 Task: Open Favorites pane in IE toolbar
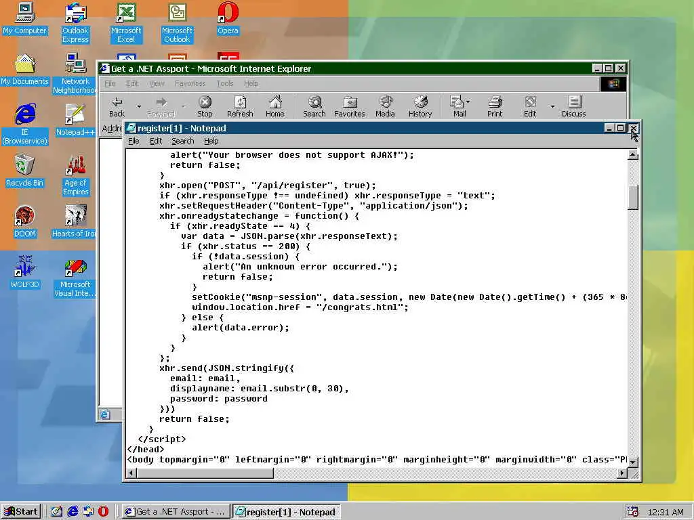click(x=350, y=107)
